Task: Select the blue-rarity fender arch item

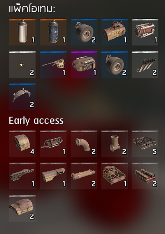Action: pos(22,97)
